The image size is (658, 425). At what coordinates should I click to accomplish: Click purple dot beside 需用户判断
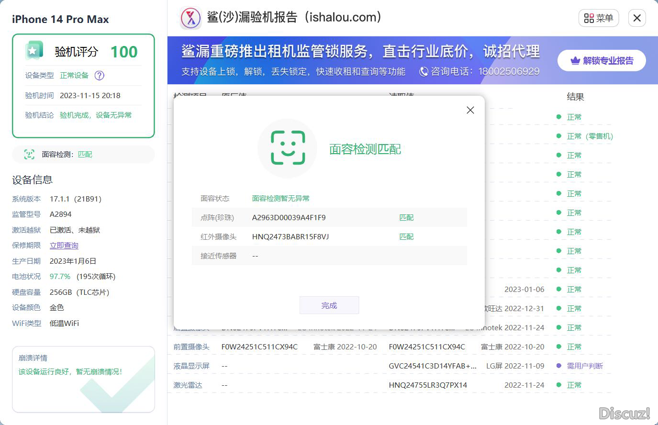(x=558, y=366)
